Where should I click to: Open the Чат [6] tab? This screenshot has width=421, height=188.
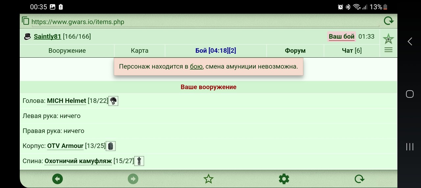coord(352,50)
